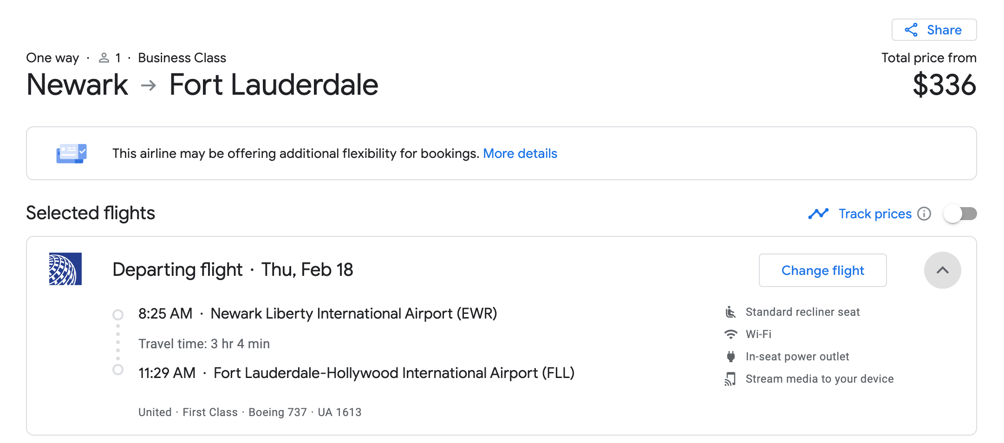Screen dimensions: 1004x443
Task: Click the Share button label
Action: click(x=944, y=30)
